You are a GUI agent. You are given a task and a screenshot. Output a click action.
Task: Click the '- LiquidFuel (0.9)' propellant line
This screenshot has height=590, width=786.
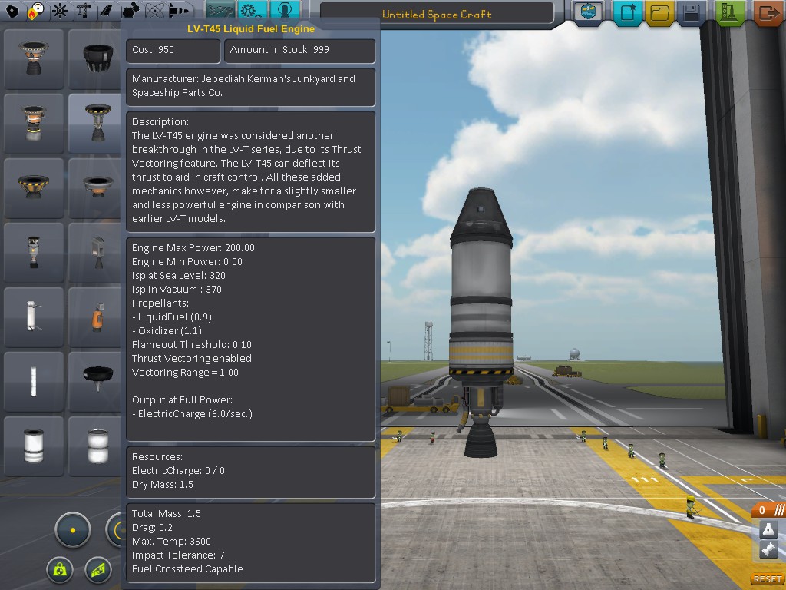(171, 317)
